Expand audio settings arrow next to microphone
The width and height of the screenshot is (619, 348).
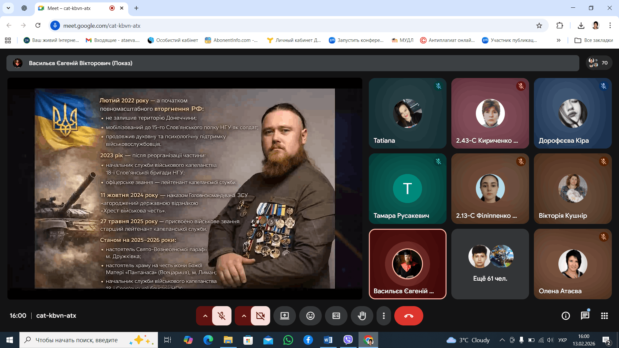pos(205,316)
